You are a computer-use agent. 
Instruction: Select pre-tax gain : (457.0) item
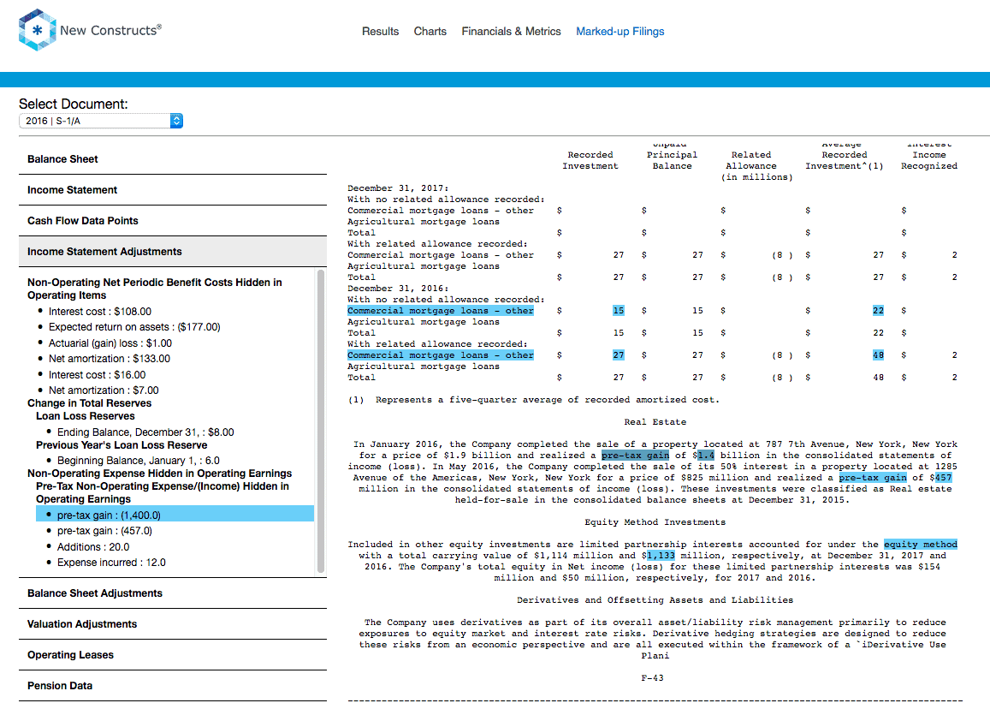click(x=104, y=531)
